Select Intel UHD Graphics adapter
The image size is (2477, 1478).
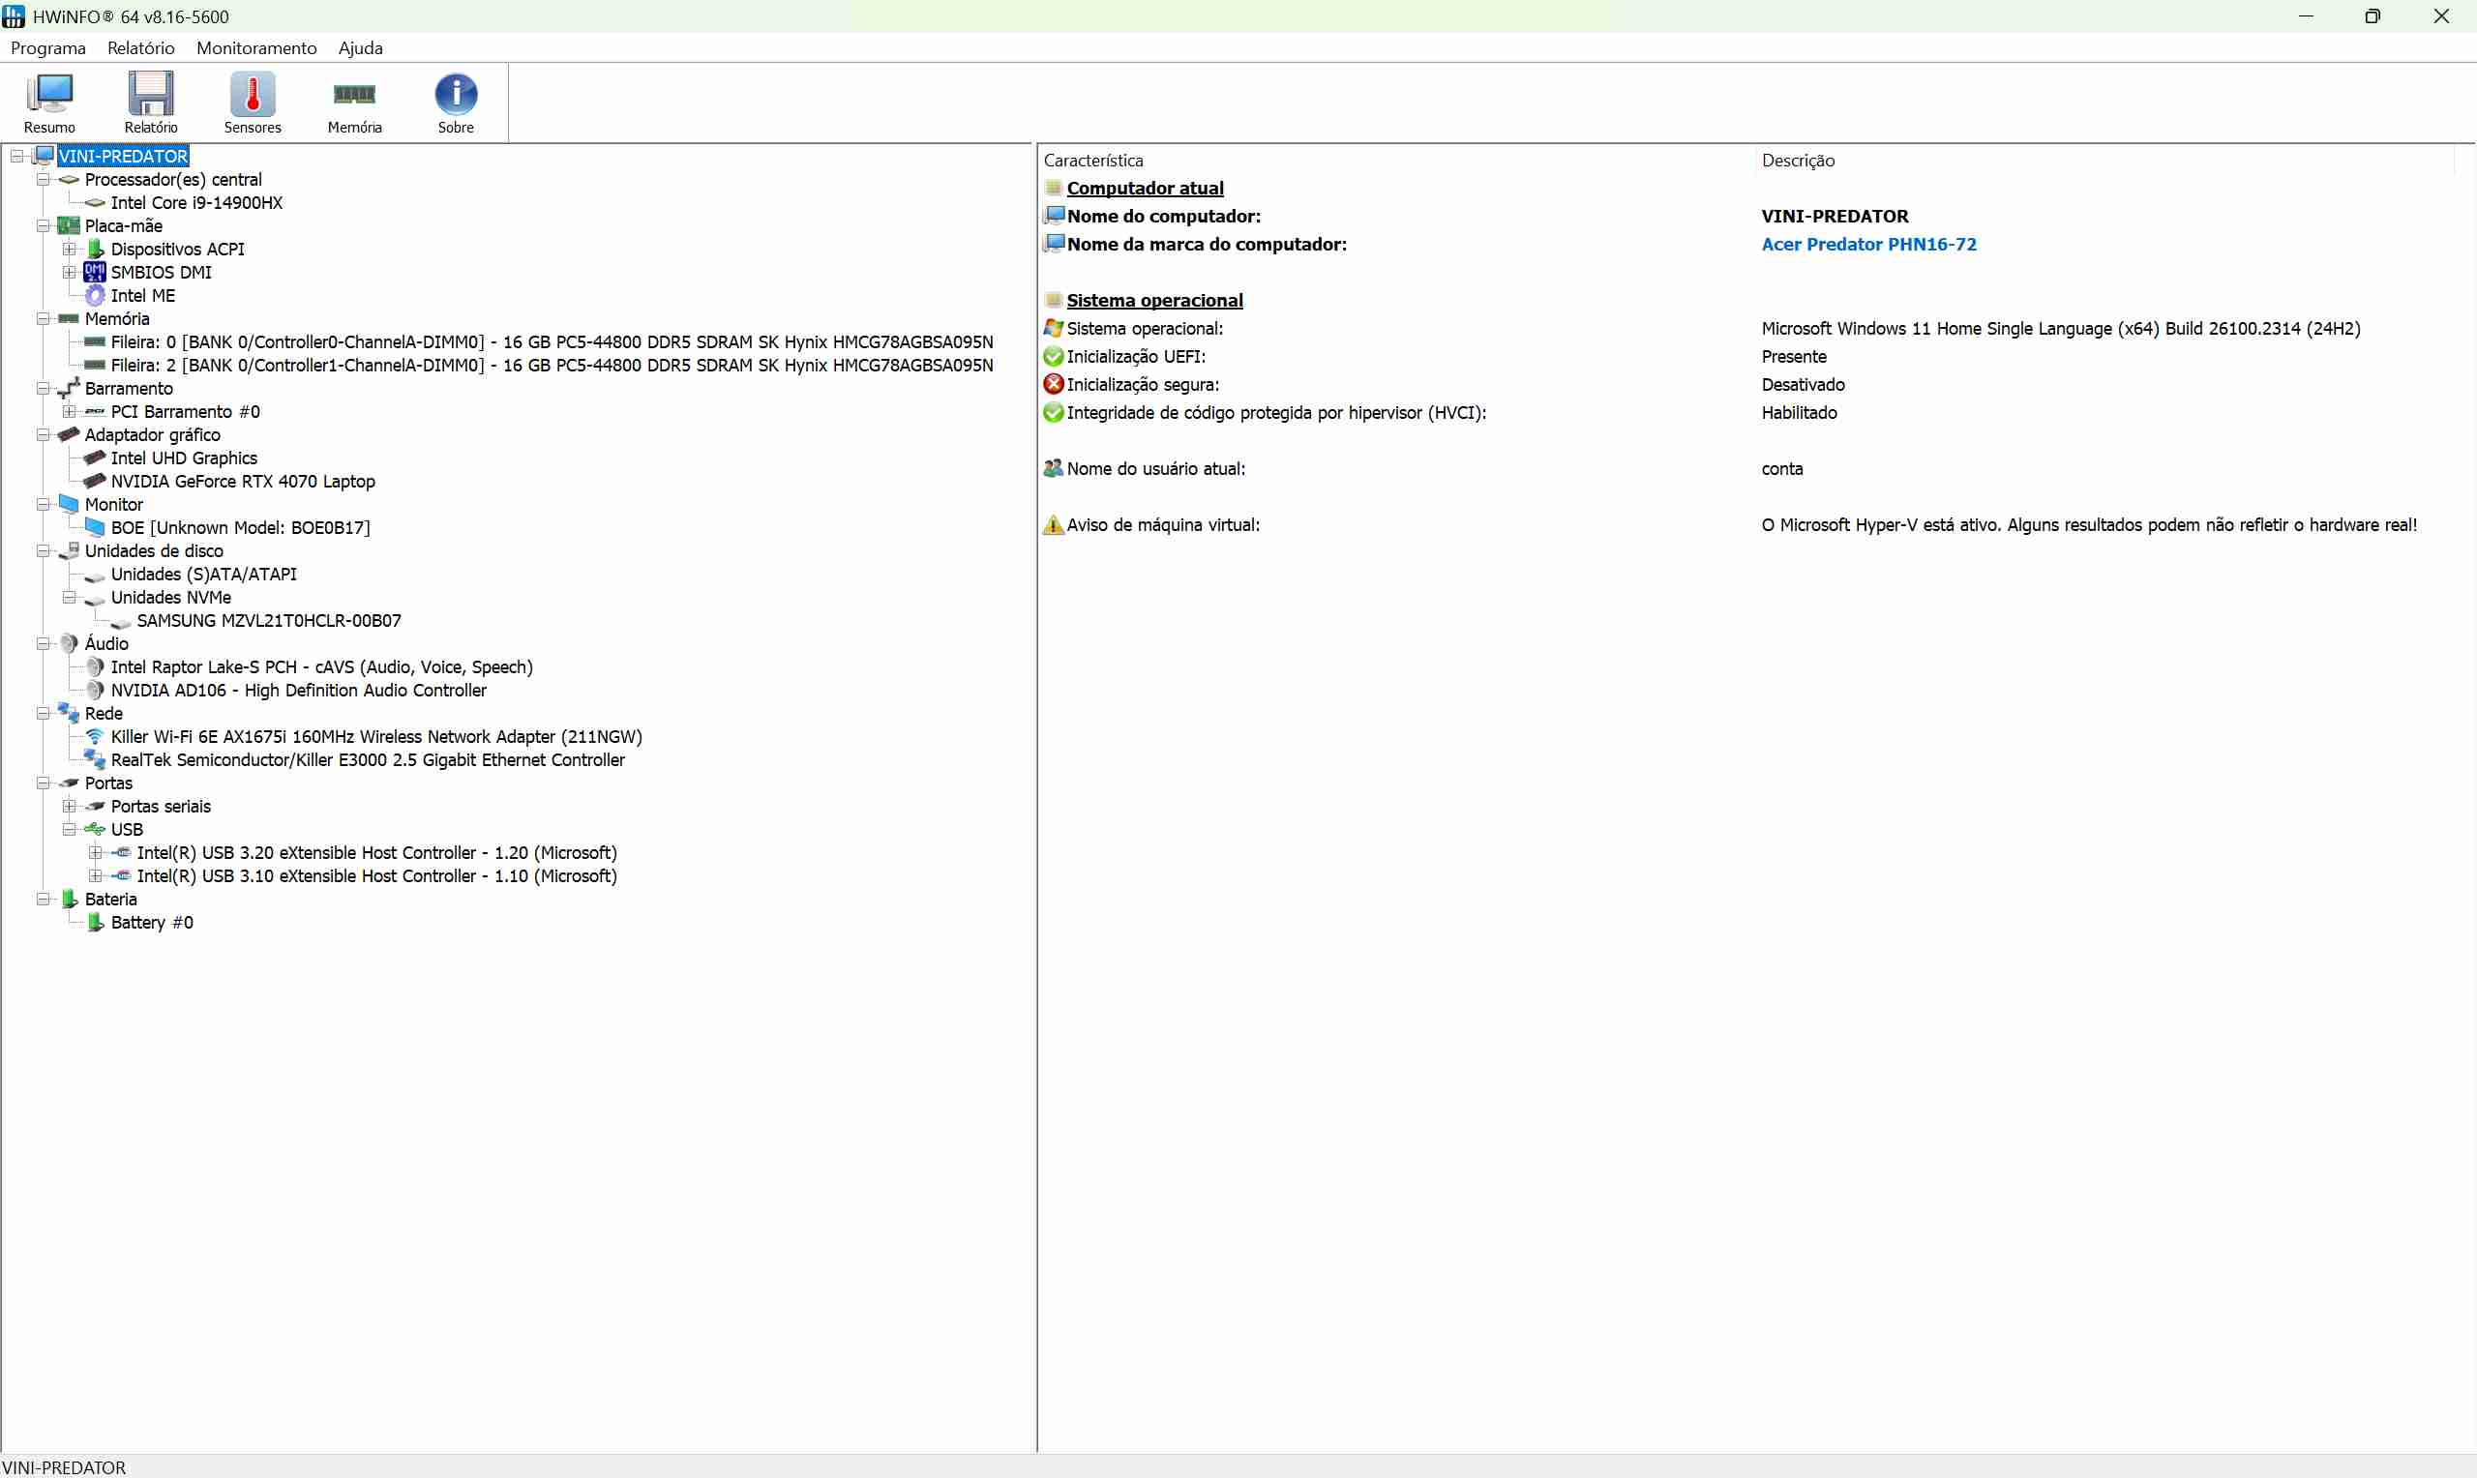[183, 458]
